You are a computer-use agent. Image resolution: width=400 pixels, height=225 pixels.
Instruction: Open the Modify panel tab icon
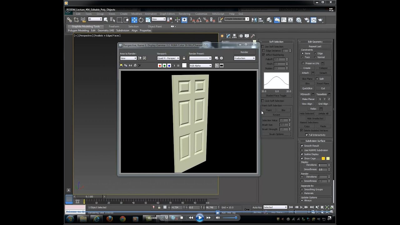(x=228, y=36)
